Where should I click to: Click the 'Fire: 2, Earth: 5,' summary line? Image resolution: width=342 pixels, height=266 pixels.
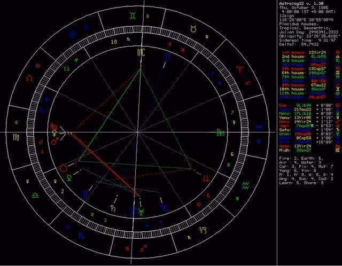point(301,158)
